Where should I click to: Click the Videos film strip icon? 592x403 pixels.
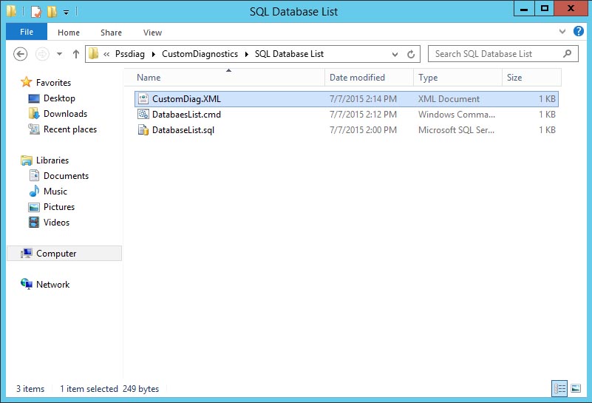34,222
